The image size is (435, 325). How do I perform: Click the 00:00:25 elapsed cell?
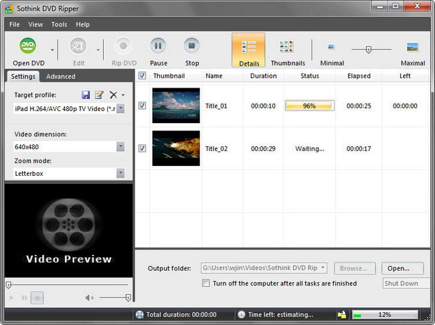pyautogui.click(x=359, y=106)
